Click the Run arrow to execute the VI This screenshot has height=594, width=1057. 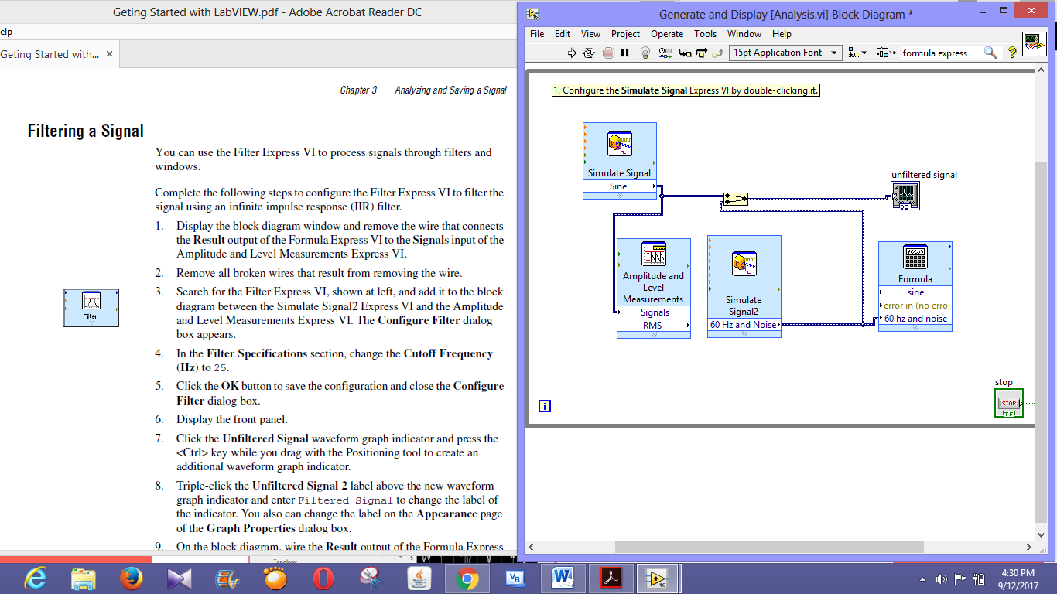pyautogui.click(x=572, y=53)
